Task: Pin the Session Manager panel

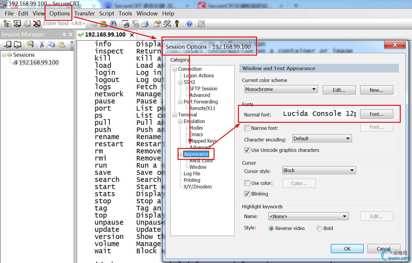Action: [x=64, y=34]
